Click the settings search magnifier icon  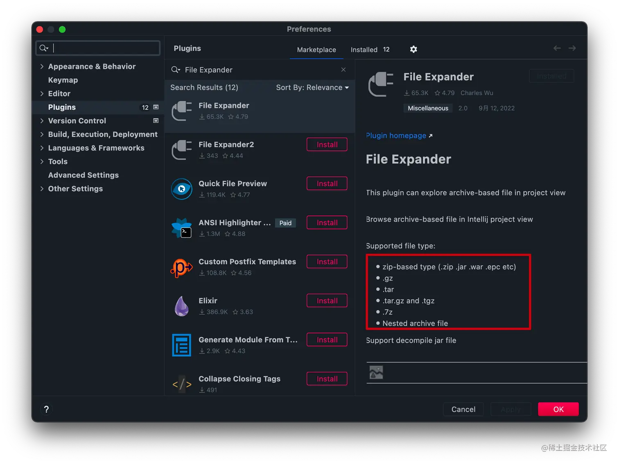click(43, 48)
